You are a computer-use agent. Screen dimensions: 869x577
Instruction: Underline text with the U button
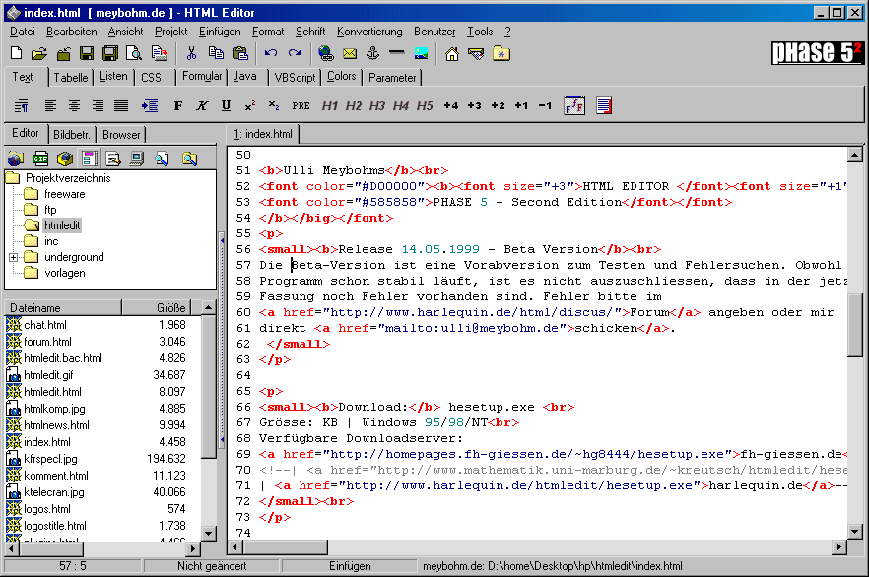(227, 105)
